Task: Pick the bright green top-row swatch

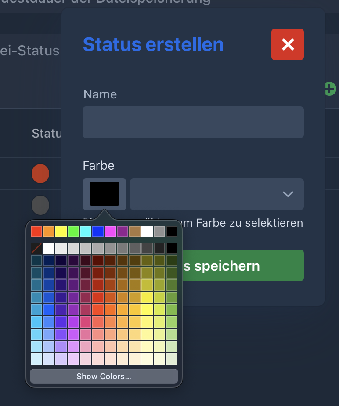Action: pos(73,231)
